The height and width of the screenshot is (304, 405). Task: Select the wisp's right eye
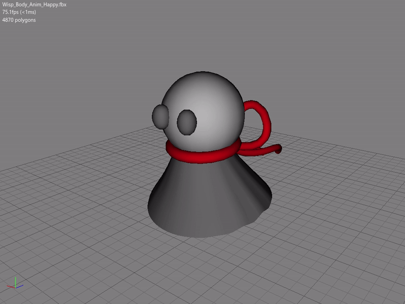click(186, 122)
